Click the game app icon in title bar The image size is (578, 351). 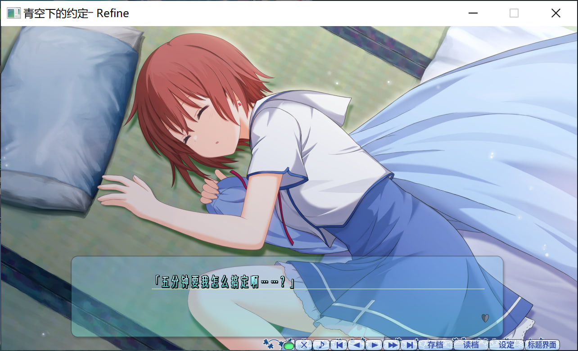14,13
